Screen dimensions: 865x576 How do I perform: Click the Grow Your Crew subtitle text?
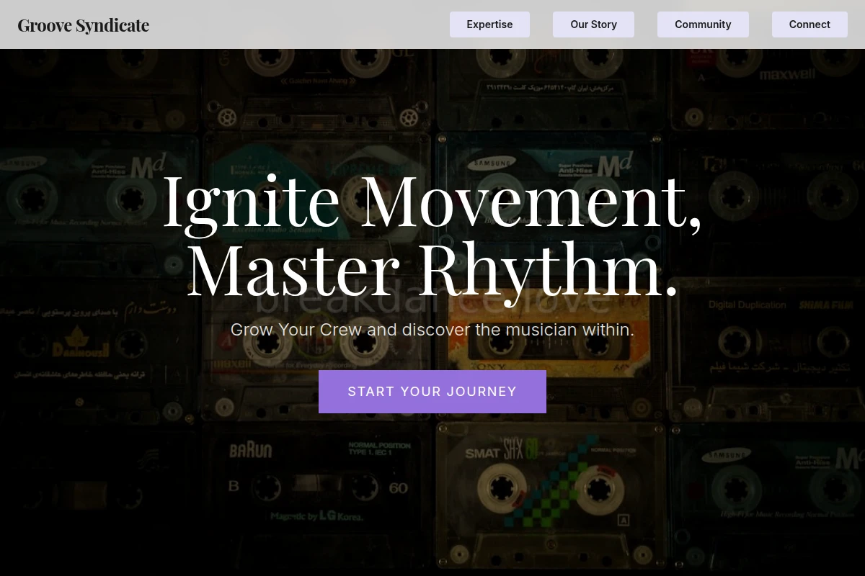click(x=432, y=330)
